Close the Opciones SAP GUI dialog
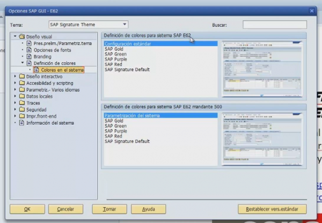322x223 pixels. pos(311,11)
